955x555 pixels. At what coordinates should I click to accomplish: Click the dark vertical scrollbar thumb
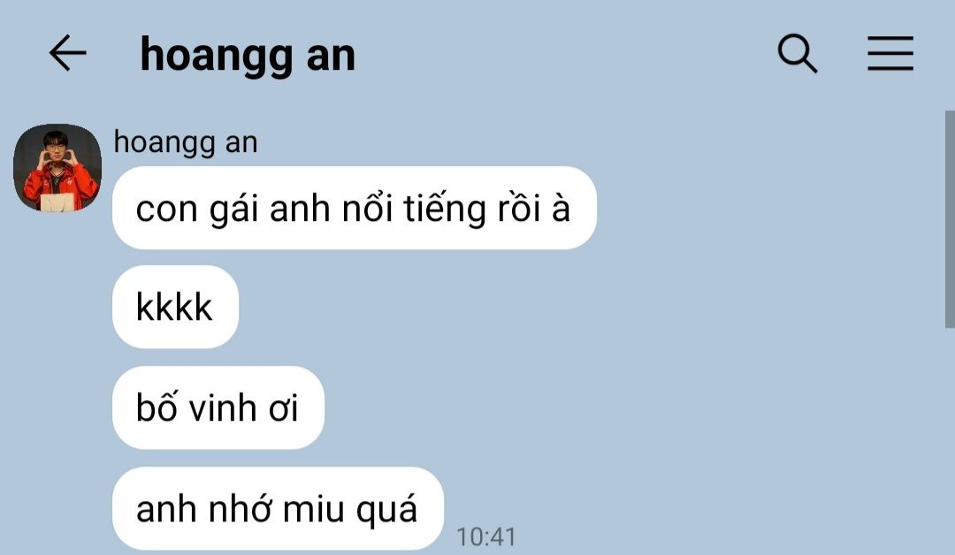950,220
